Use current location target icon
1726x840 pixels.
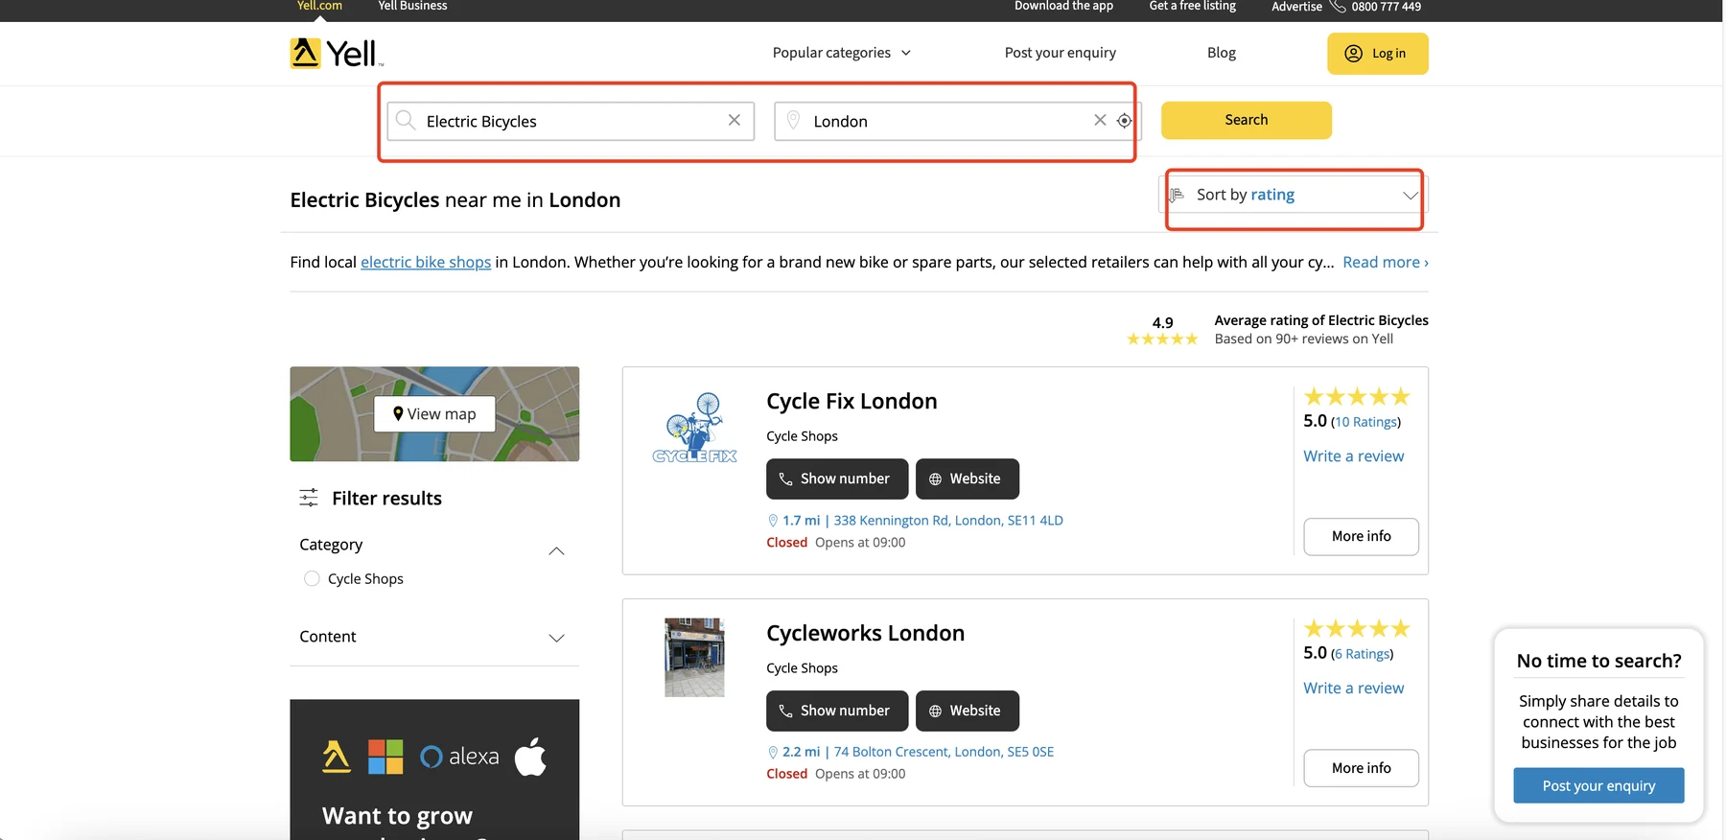(x=1125, y=121)
